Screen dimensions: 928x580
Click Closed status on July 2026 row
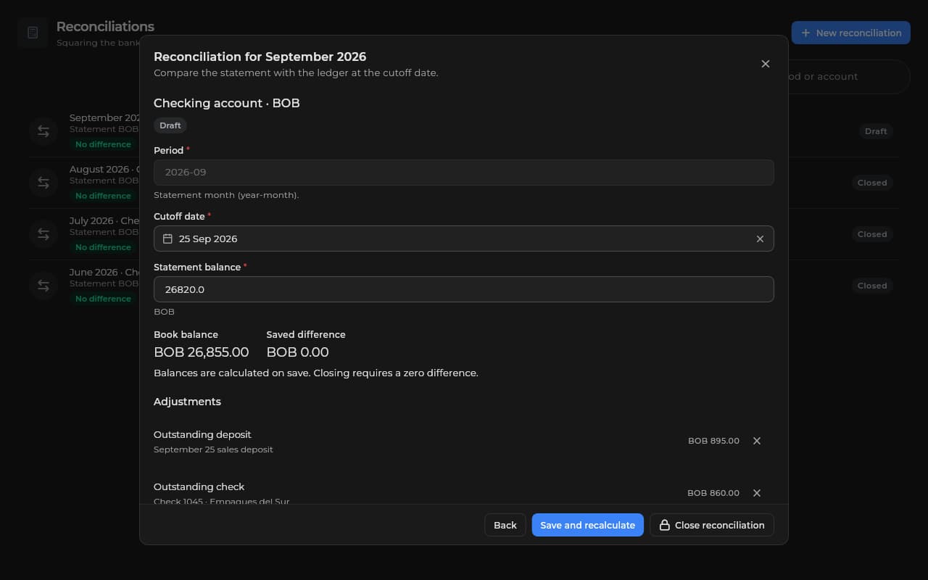click(x=872, y=234)
